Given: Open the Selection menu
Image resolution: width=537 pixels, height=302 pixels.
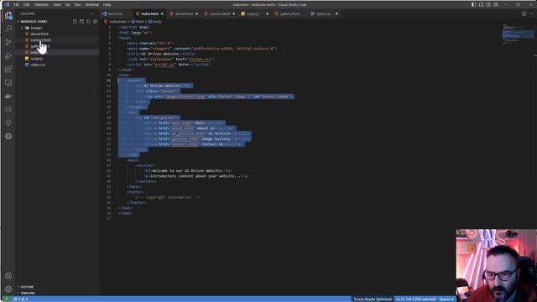Looking at the screenshot, I should tap(41, 4).
